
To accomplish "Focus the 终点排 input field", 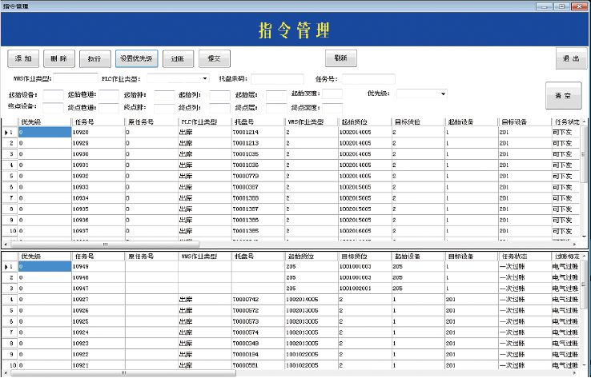I will tap(164, 108).
